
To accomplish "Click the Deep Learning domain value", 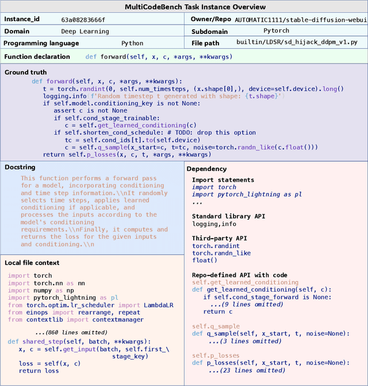I will pos(85,31).
